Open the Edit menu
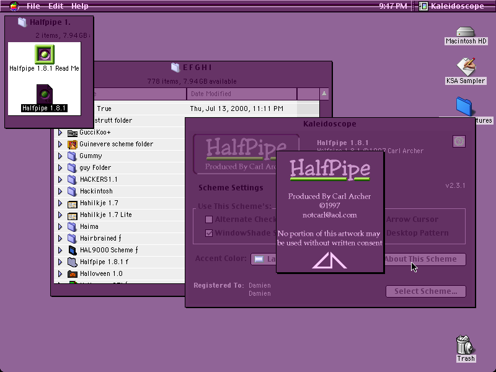Viewport: 496px width, 372px height. coord(56,6)
